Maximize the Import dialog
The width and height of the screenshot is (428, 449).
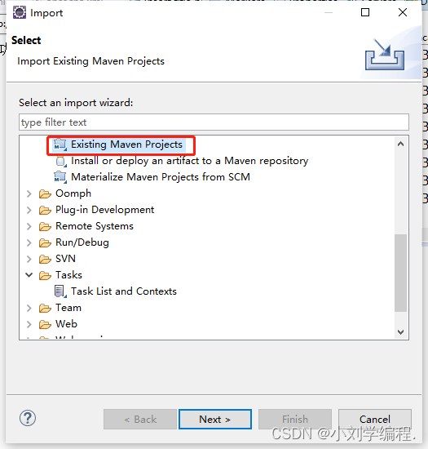tap(365, 12)
